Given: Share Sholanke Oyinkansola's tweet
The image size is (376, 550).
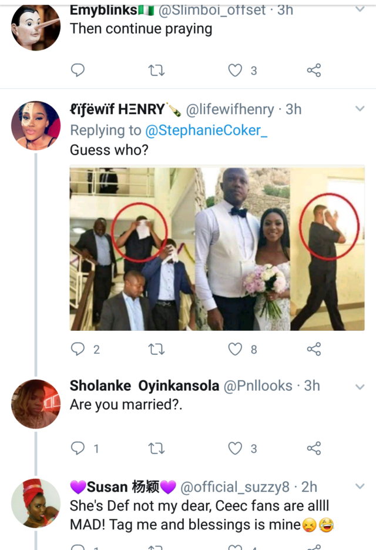Looking at the screenshot, I should [x=314, y=448].
